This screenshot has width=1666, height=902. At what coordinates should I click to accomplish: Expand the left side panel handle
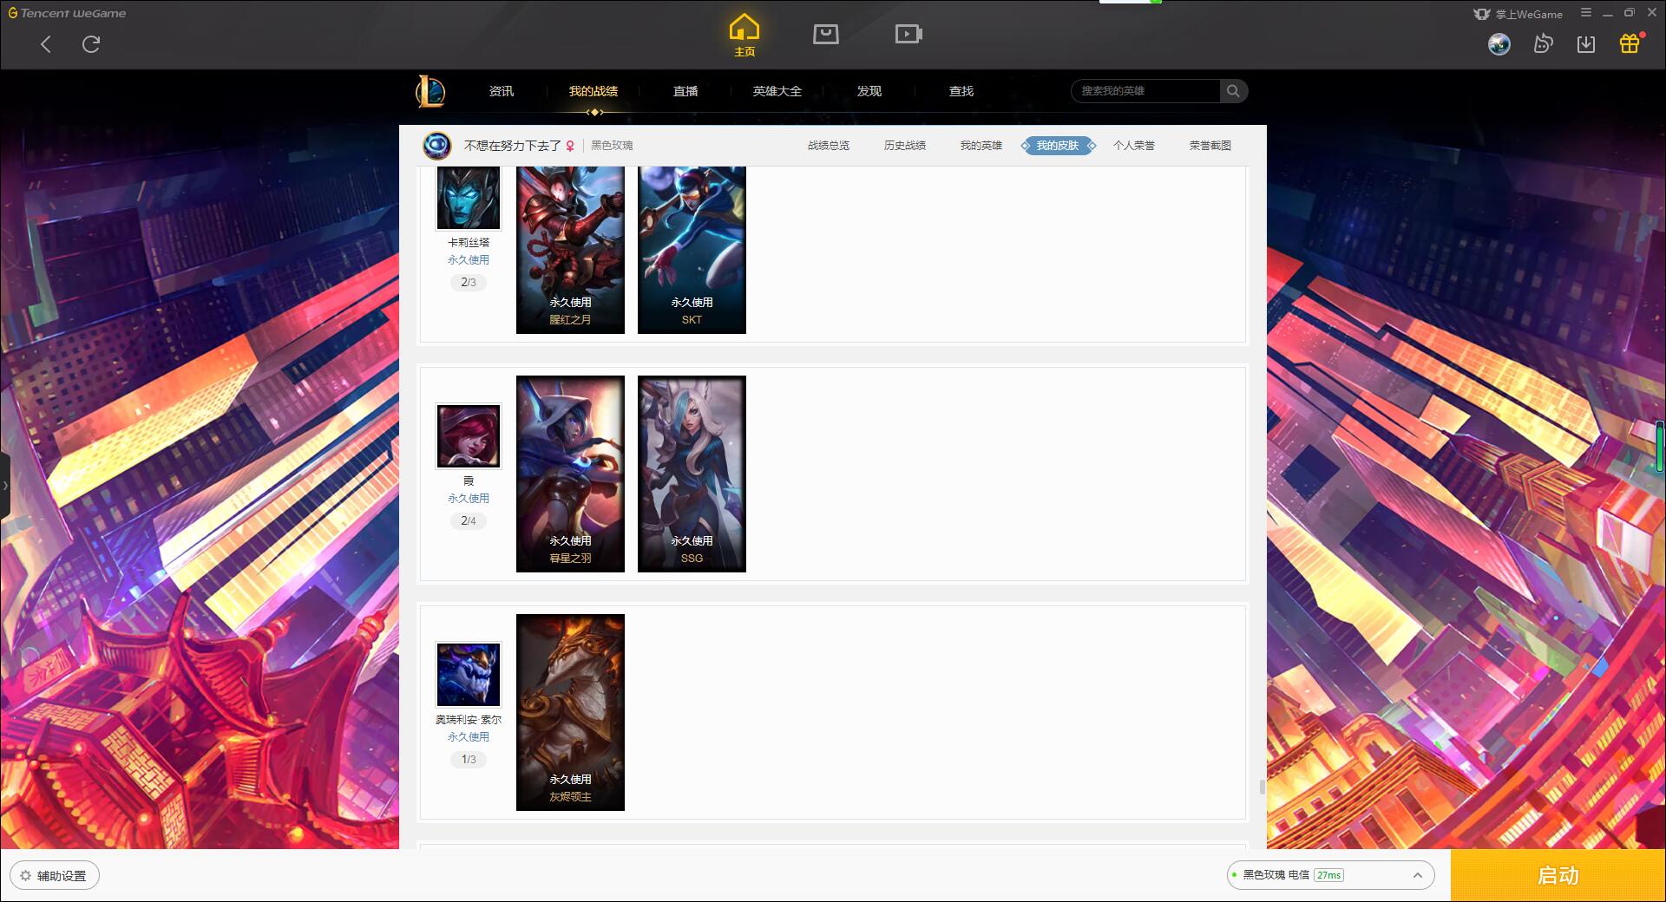click(x=4, y=486)
